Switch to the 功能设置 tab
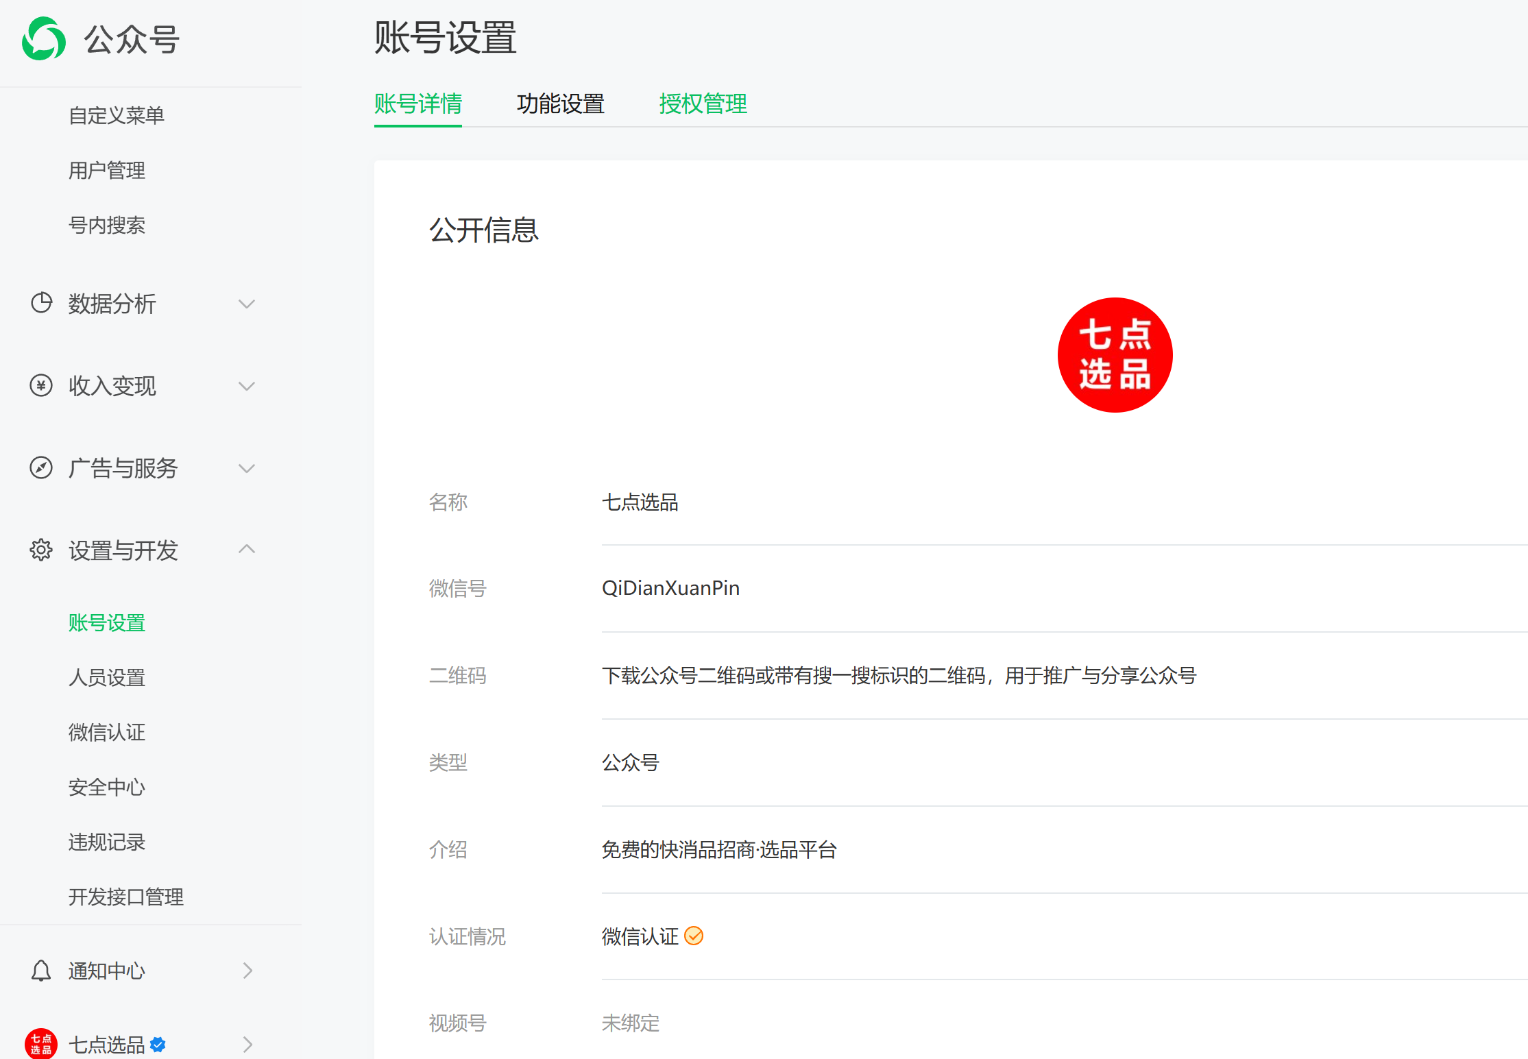This screenshot has width=1528, height=1059. tap(560, 104)
